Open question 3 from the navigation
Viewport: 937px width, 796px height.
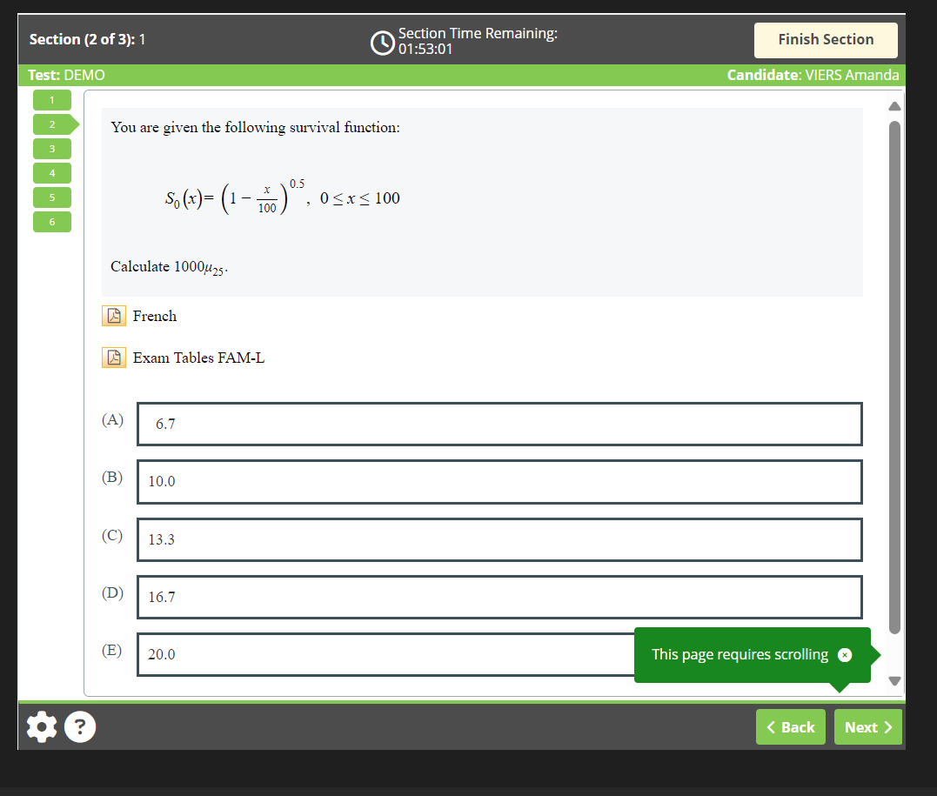coord(51,148)
